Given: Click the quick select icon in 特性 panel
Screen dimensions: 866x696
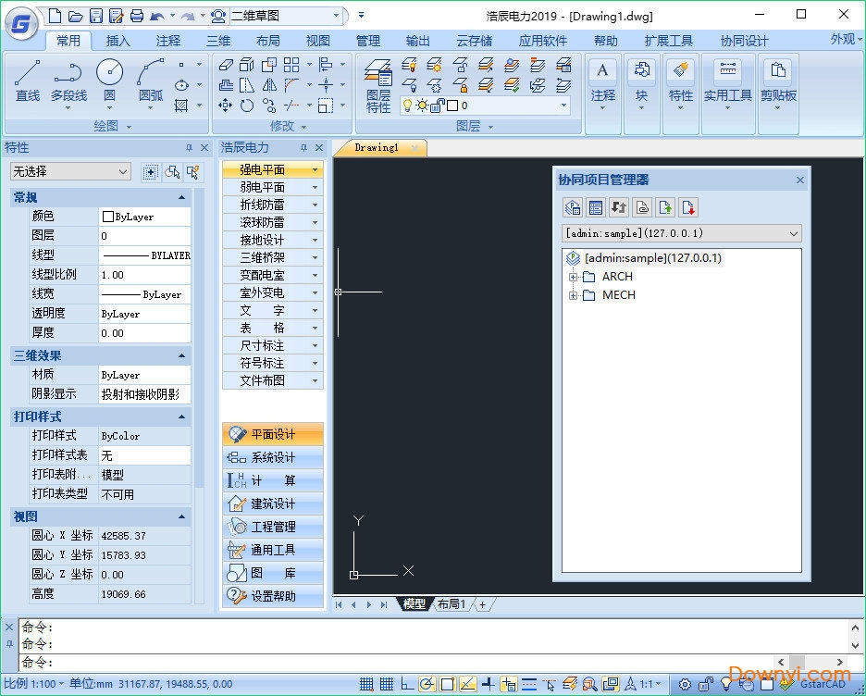Looking at the screenshot, I should tap(192, 172).
